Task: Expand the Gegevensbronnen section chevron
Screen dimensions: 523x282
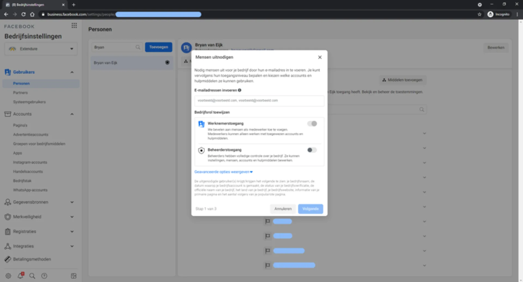Action: [72, 202]
